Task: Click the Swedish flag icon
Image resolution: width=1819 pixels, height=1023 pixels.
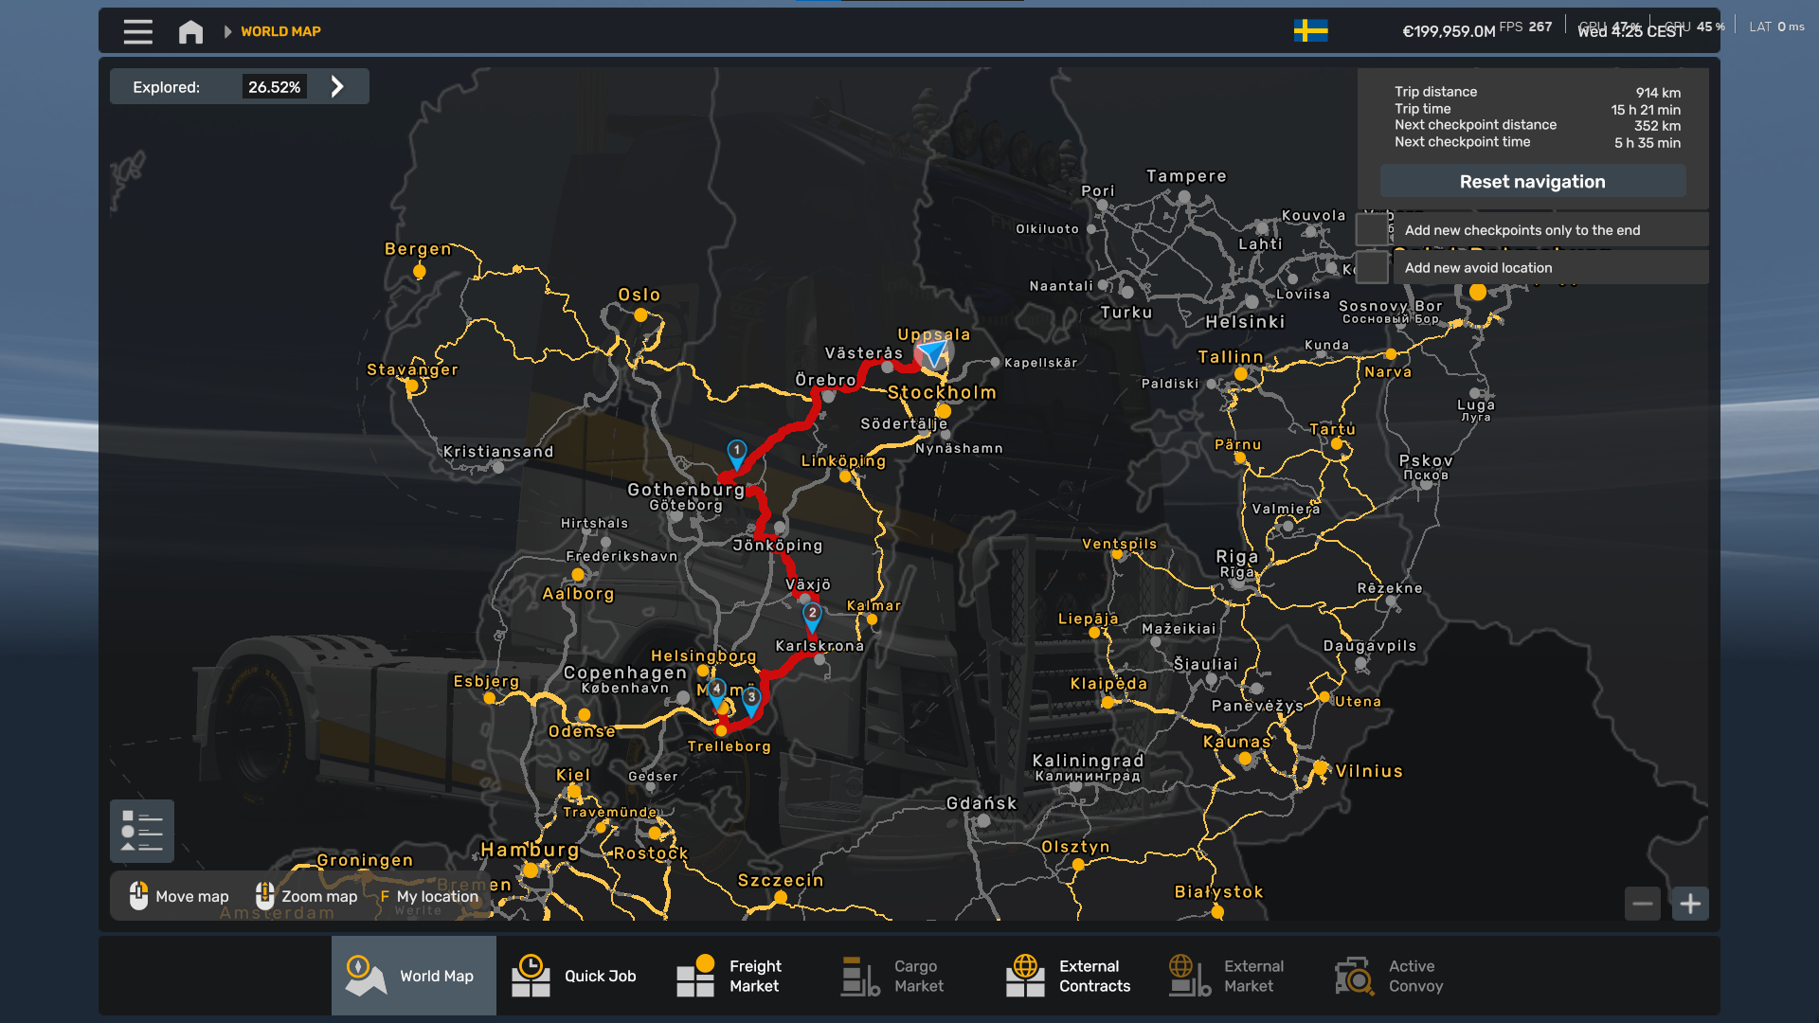Action: tap(1310, 30)
